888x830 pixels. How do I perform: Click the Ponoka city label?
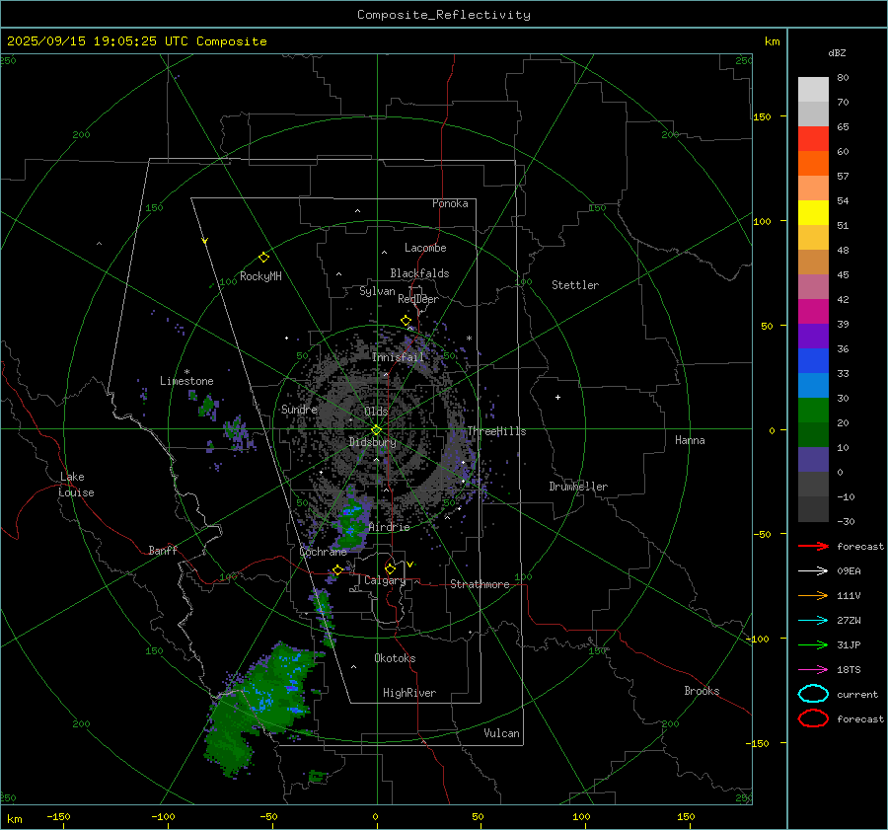450,203
